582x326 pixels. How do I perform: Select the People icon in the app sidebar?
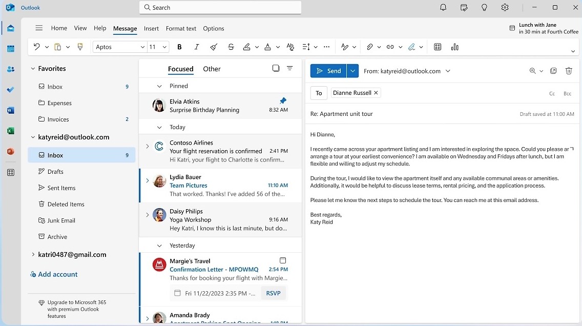pos(10,69)
